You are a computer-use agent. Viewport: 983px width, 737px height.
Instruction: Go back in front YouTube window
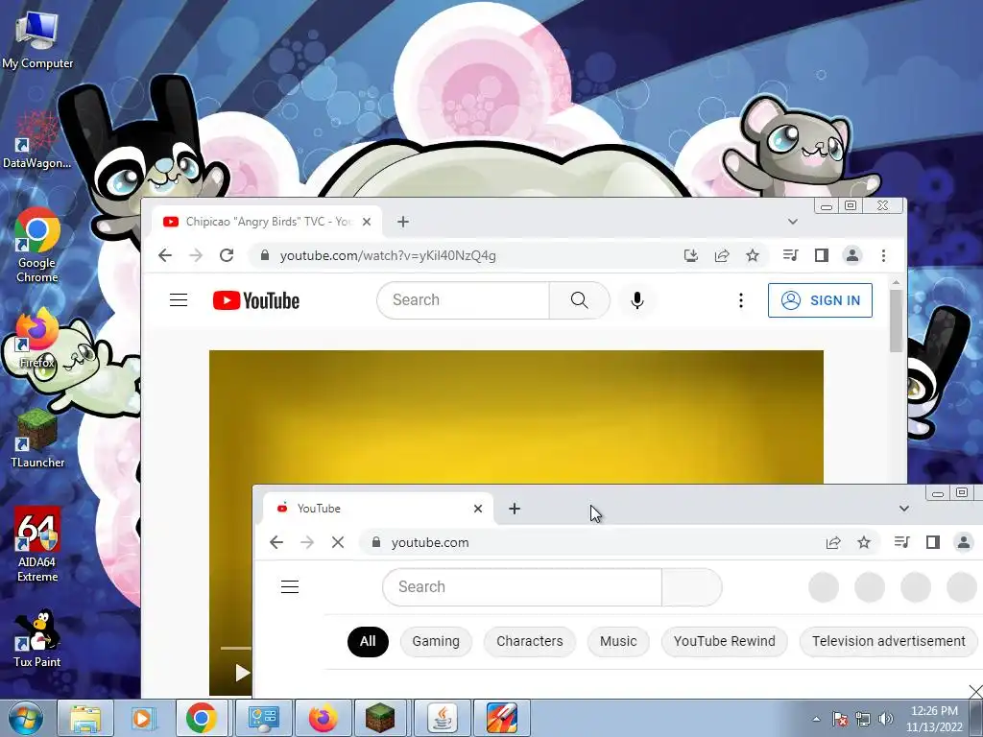[x=276, y=542]
